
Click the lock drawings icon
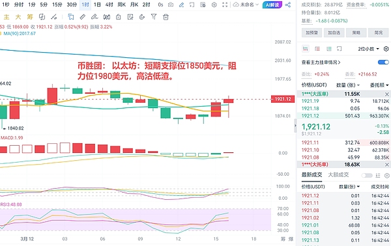(x=119, y=17)
